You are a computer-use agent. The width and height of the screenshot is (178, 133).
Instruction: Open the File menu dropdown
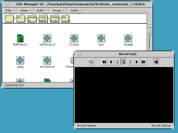[x=10, y=11]
